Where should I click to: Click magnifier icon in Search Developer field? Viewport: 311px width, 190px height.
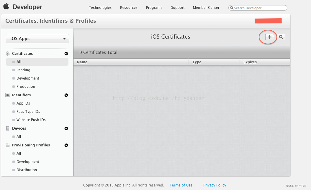(x=232, y=8)
